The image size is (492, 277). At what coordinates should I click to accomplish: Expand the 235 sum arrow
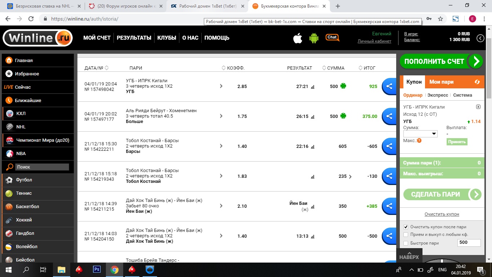click(x=350, y=177)
